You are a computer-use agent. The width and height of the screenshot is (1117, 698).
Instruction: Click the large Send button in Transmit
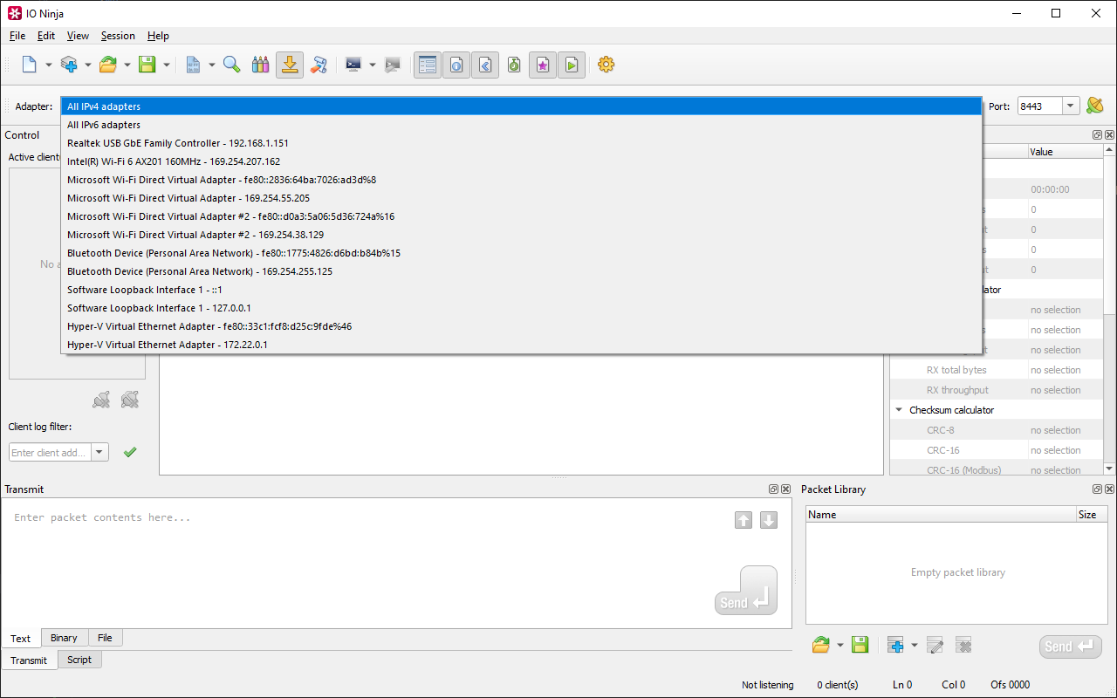746,591
